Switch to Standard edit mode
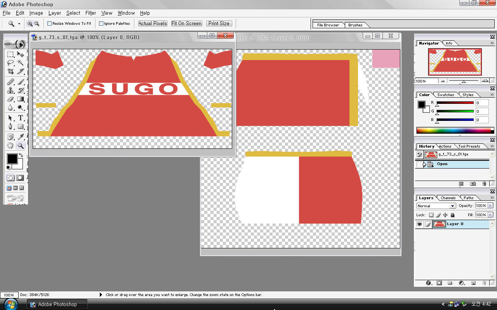 (11, 178)
